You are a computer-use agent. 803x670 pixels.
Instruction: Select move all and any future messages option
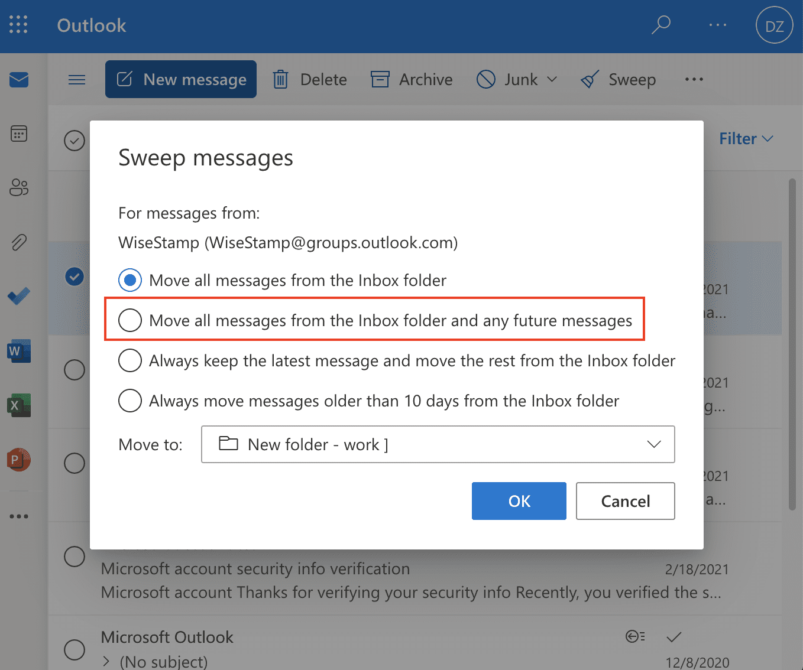tap(130, 320)
